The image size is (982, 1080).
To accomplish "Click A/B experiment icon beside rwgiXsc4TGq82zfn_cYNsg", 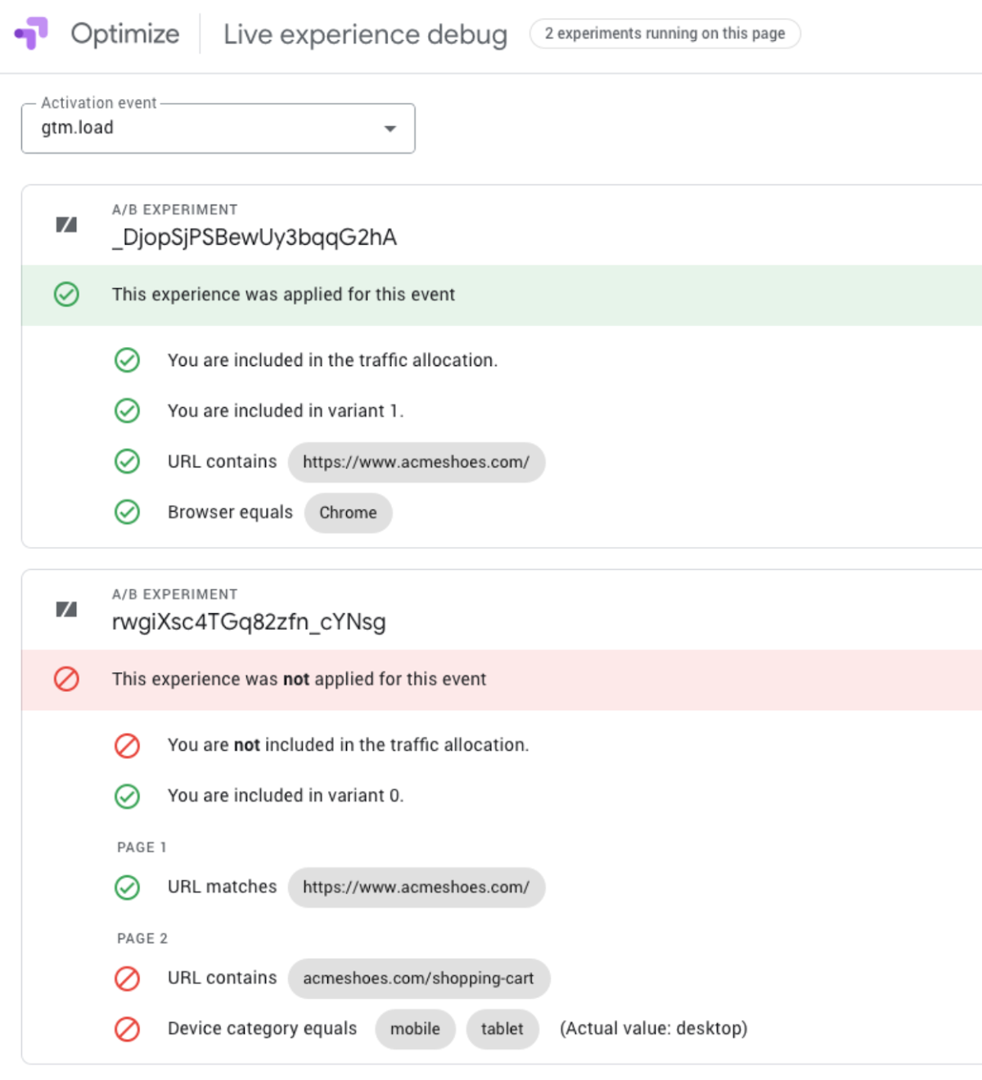I will pos(66,609).
